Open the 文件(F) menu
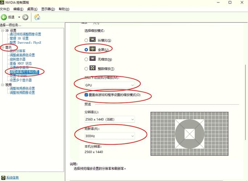 tap(5, 9)
